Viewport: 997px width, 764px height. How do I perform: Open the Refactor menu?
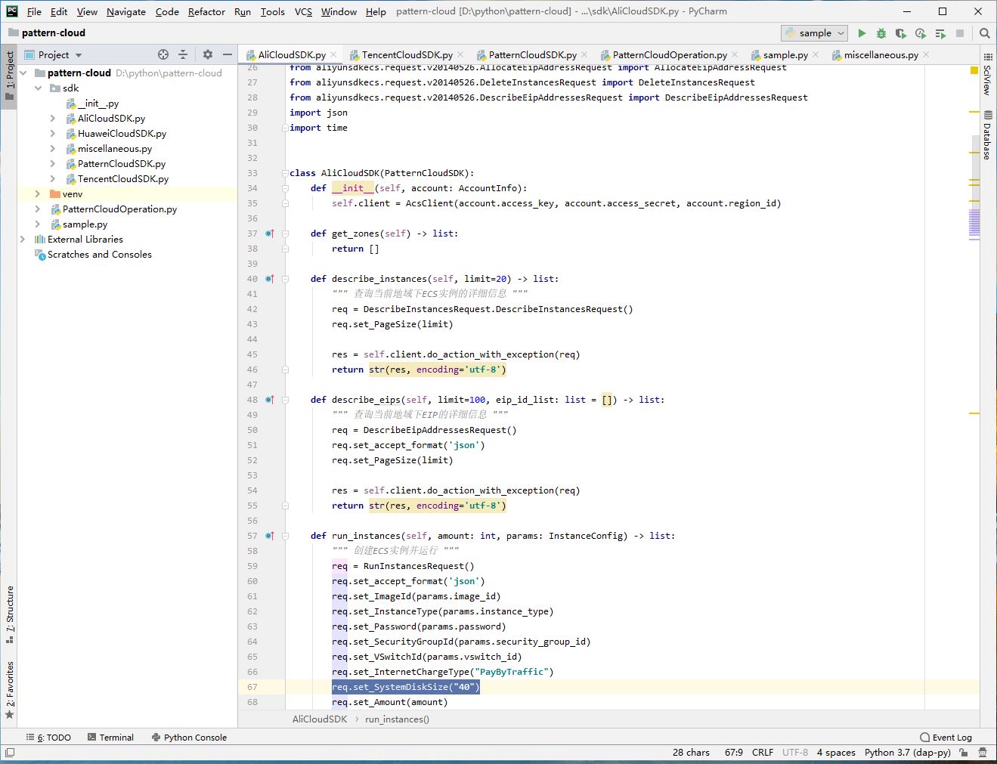click(206, 11)
